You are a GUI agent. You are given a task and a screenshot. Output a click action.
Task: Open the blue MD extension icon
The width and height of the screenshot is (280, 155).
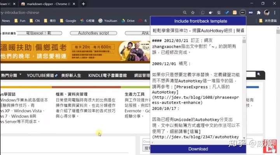(251, 12)
